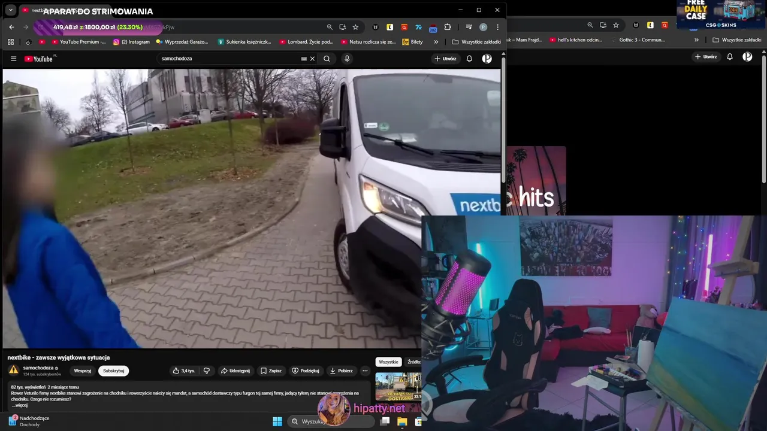Open 'hell's kitchen odcin...' bookmark in back window
Image resolution: width=767 pixels, height=431 pixels.
[576, 40]
